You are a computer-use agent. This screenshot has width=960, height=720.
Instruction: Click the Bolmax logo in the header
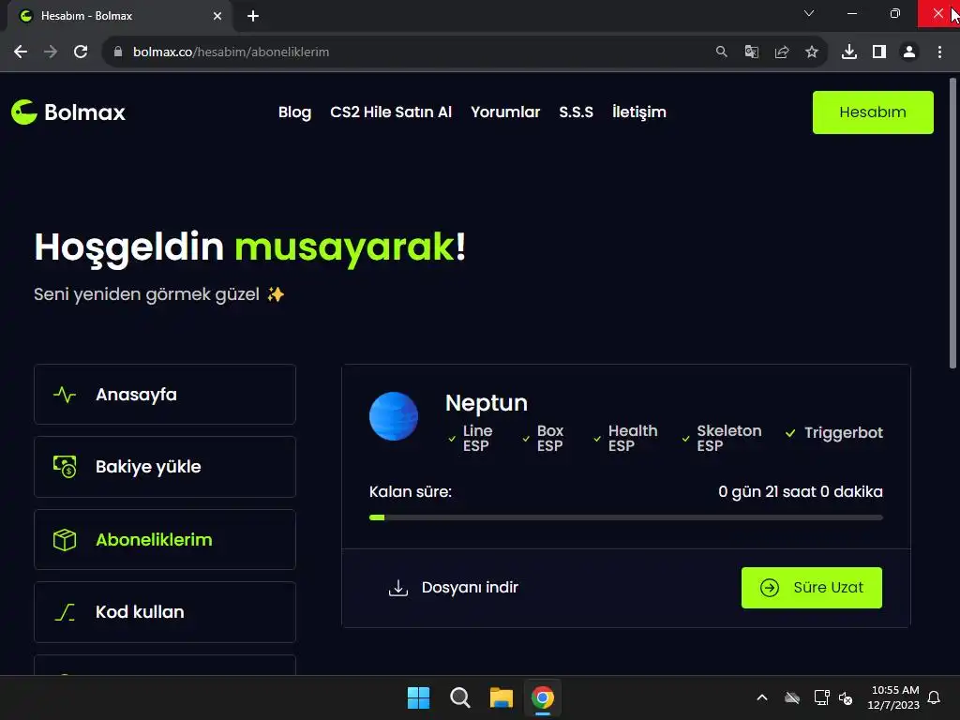point(67,112)
